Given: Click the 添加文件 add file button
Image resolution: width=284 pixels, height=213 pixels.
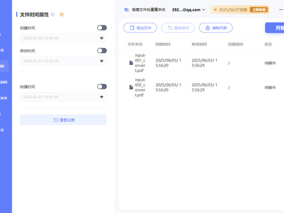Looking at the screenshot, I should 140,28.
